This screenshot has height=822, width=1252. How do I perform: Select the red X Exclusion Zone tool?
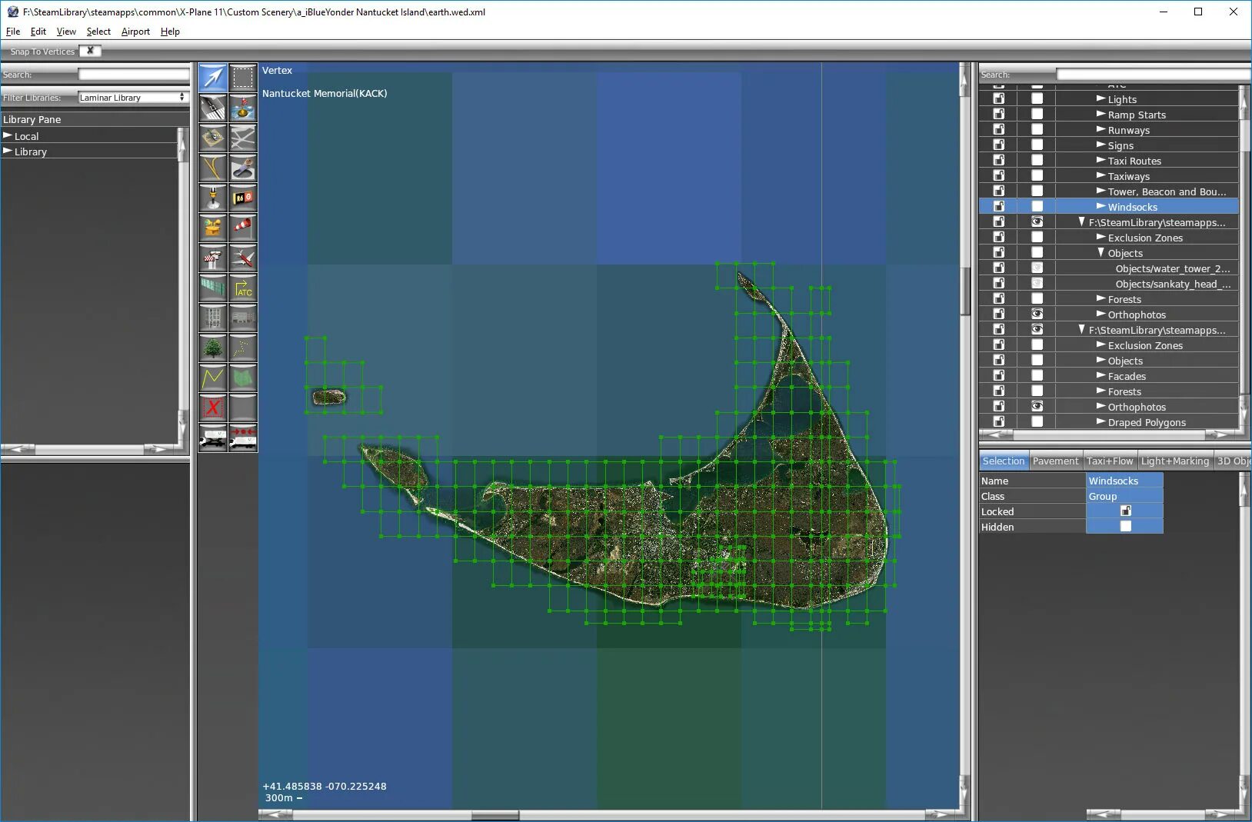(213, 408)
